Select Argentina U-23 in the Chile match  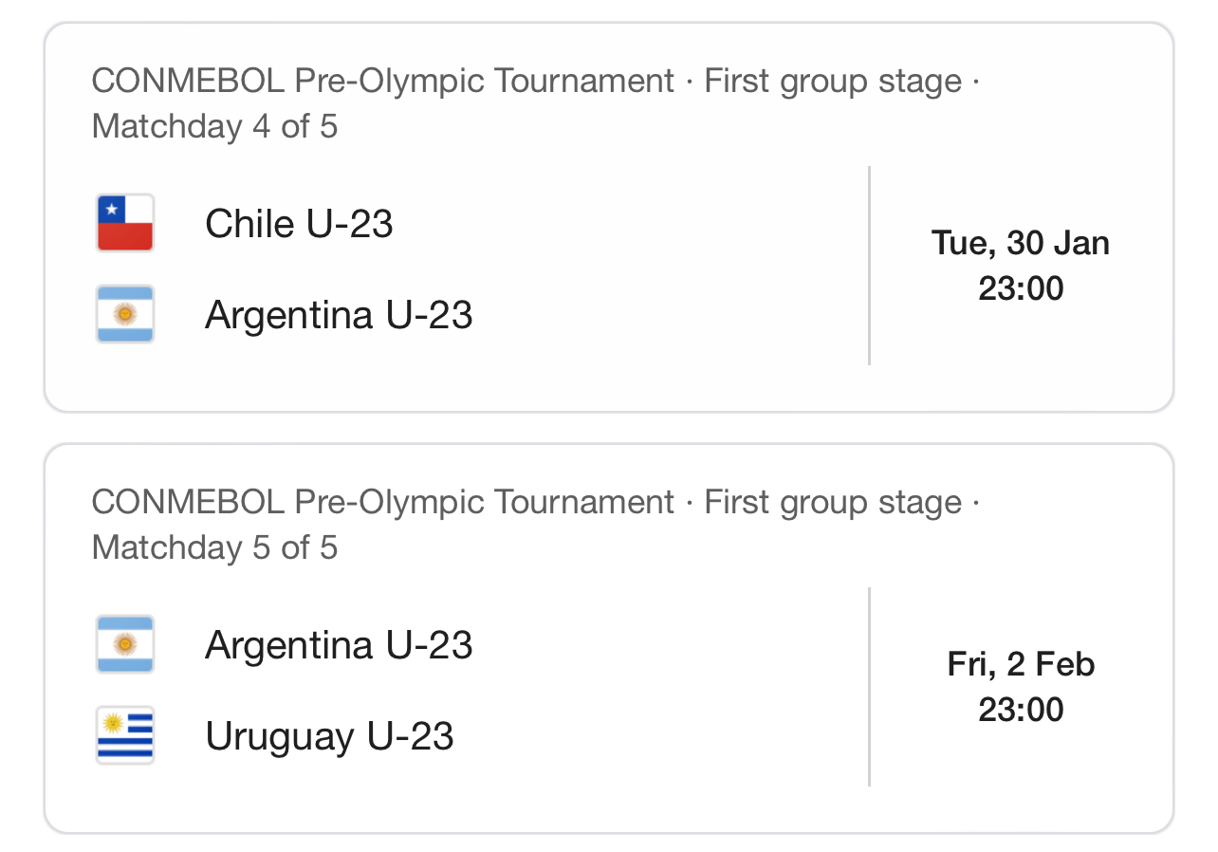pyautogui.click(x=339, y=314)
